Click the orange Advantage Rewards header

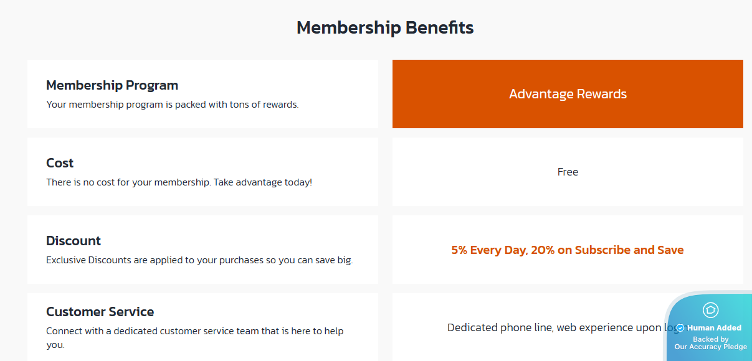568,94
